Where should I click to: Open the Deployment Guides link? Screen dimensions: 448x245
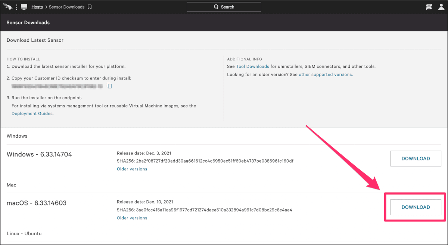coord(32,114)
